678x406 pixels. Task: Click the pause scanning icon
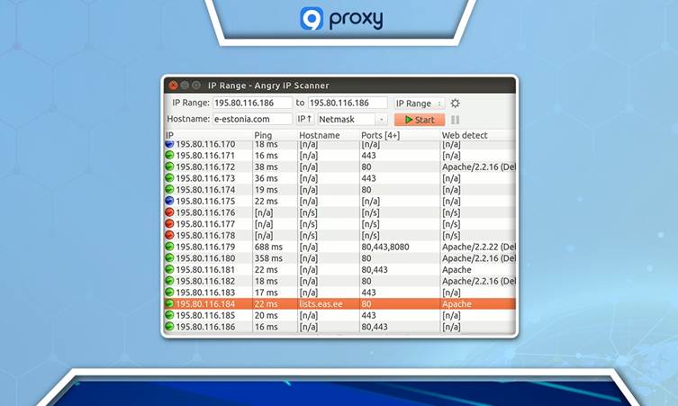[x=455, y=120]
